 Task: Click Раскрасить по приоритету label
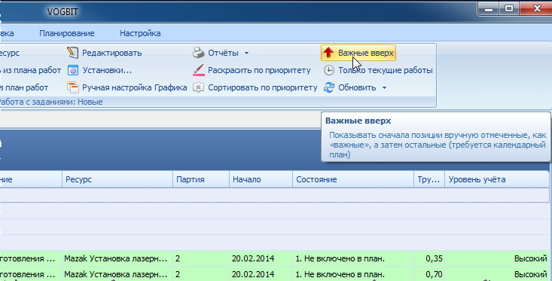point(259,70)
